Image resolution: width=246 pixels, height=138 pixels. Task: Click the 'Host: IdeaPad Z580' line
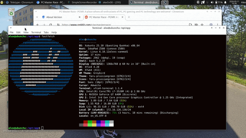coord(102,49)
